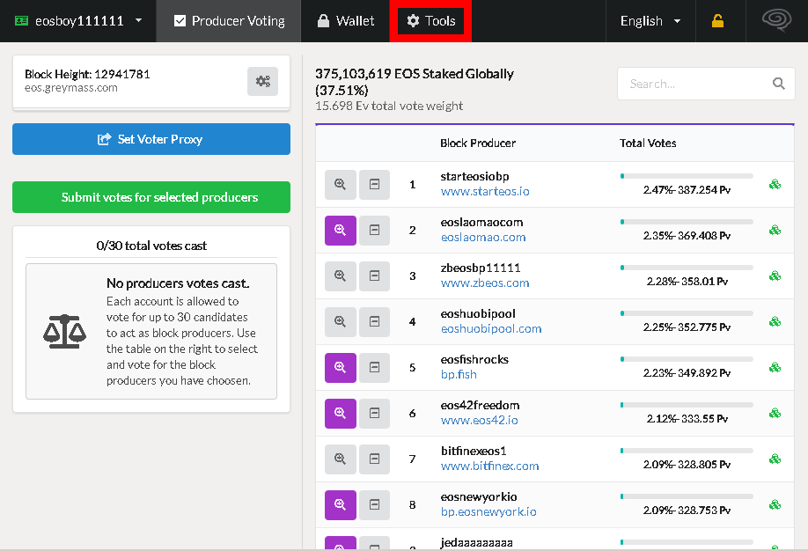Click green cubes icon for eosnewyorkio

coord(775,504)
